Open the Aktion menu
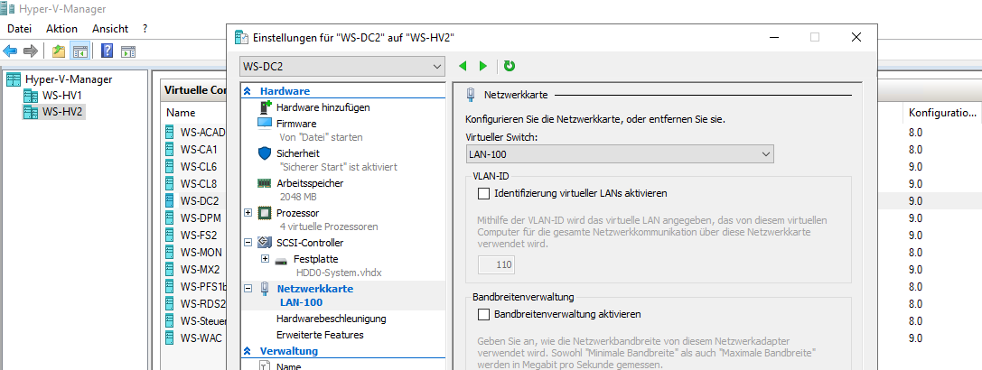The image size is (982, 370). coord(62,28)
